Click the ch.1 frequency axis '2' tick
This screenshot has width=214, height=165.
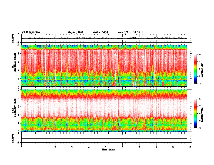click(19, 78)
